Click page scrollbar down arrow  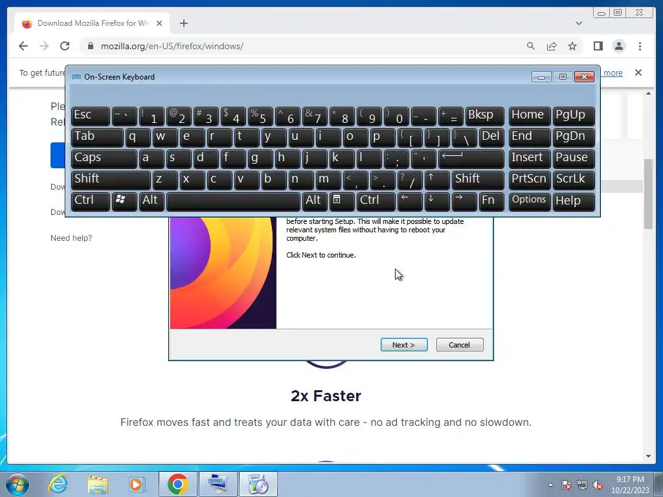tap(648, 456)
